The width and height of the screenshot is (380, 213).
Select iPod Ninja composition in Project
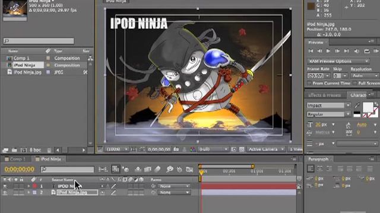point(24,65)
